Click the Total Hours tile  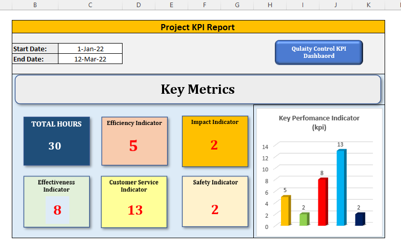[56, 140]
